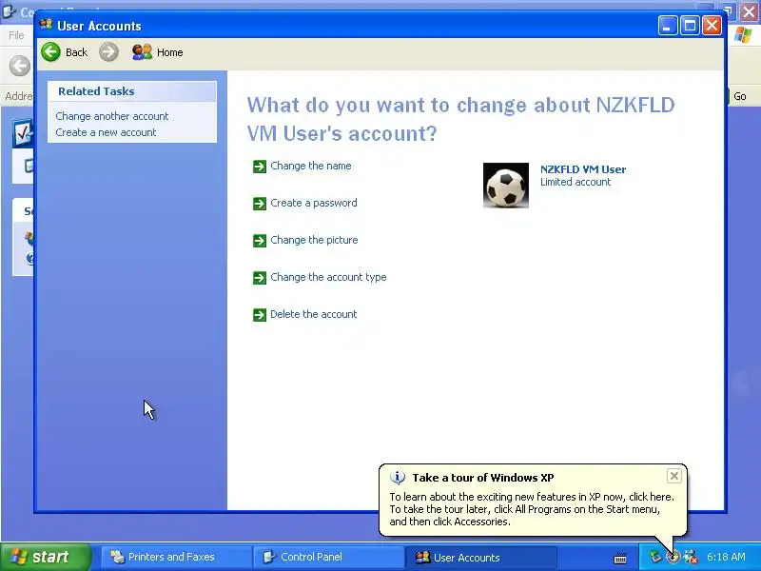761x571 pixels.
Task: Open Change the account type link
Action: click(x=328, y=277)
